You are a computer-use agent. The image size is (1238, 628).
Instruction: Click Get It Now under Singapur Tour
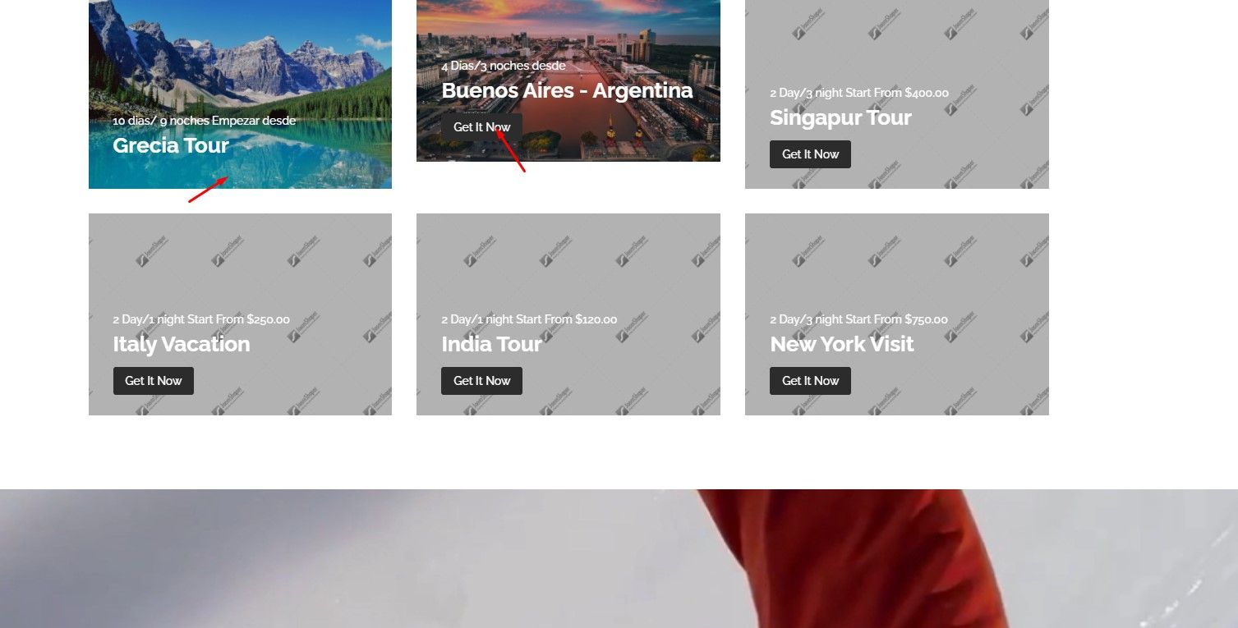(x=810, y=154)
